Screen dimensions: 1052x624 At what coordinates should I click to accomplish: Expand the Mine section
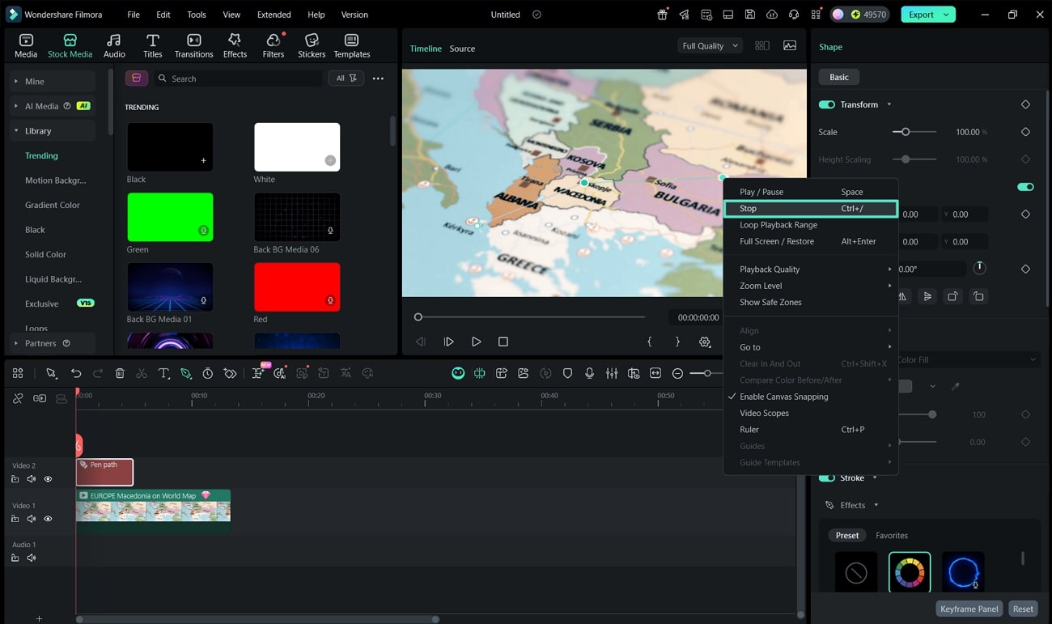tap(34, 82)
